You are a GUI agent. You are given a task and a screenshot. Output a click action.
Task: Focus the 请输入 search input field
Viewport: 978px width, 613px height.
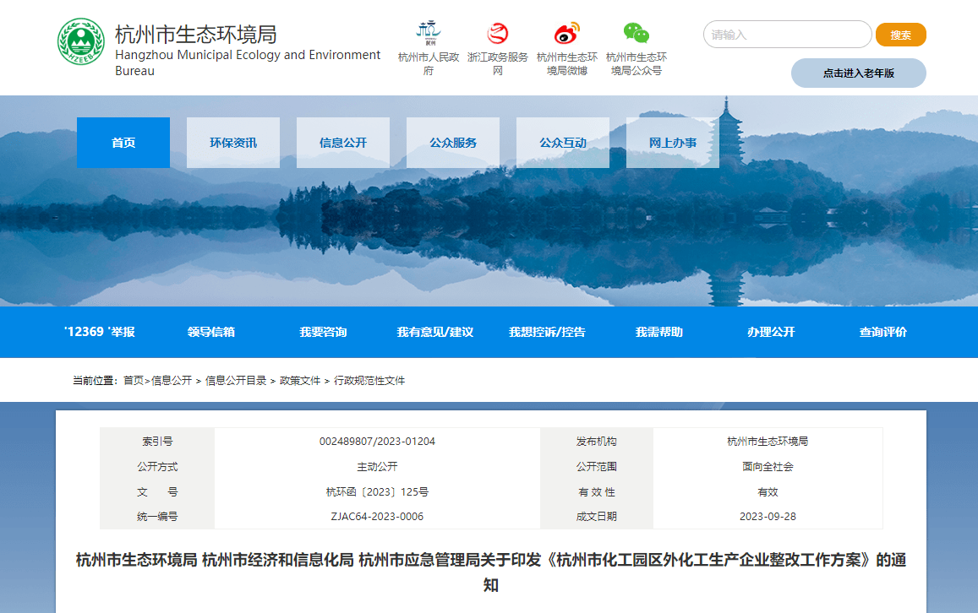pyautogui.click(x=786, y=35)
